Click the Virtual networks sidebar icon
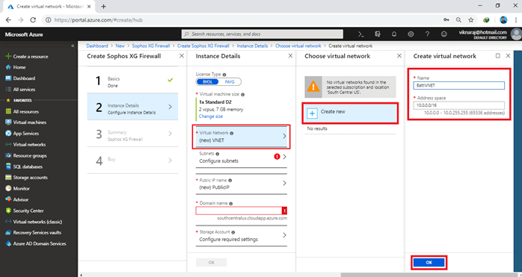522x277 pixels. pyautogui.click(x=8, y=145)
